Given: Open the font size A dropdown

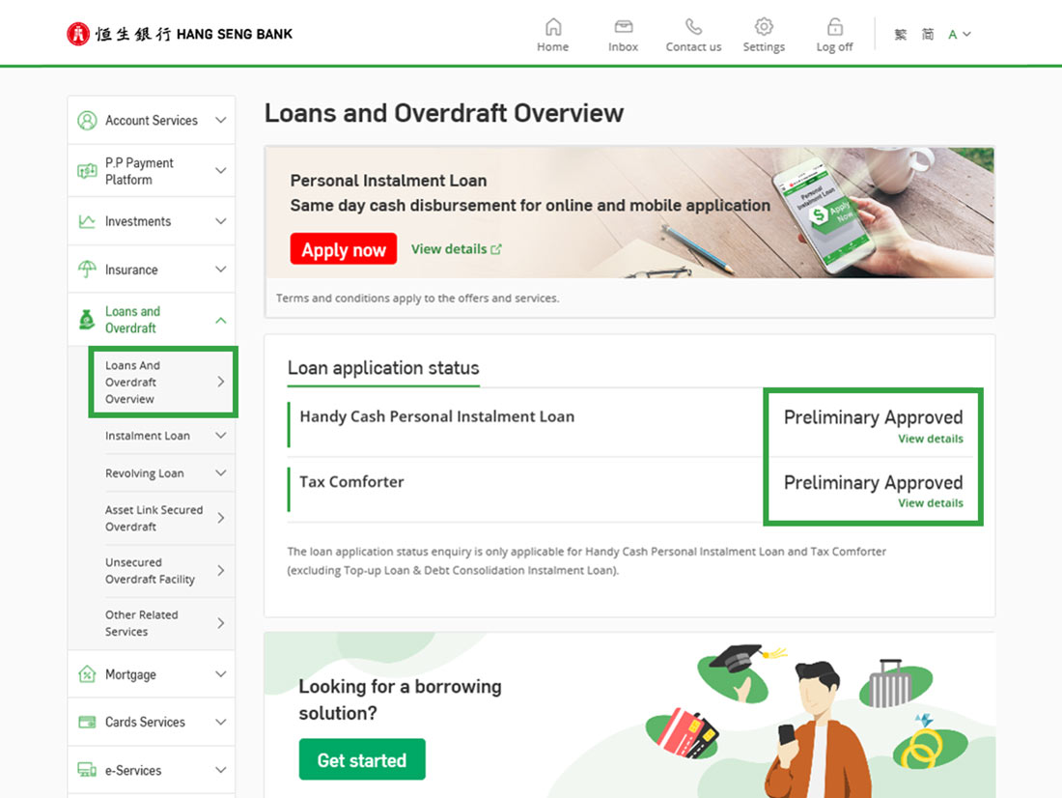Looking at the screenshot, I should tap(959, 35).
